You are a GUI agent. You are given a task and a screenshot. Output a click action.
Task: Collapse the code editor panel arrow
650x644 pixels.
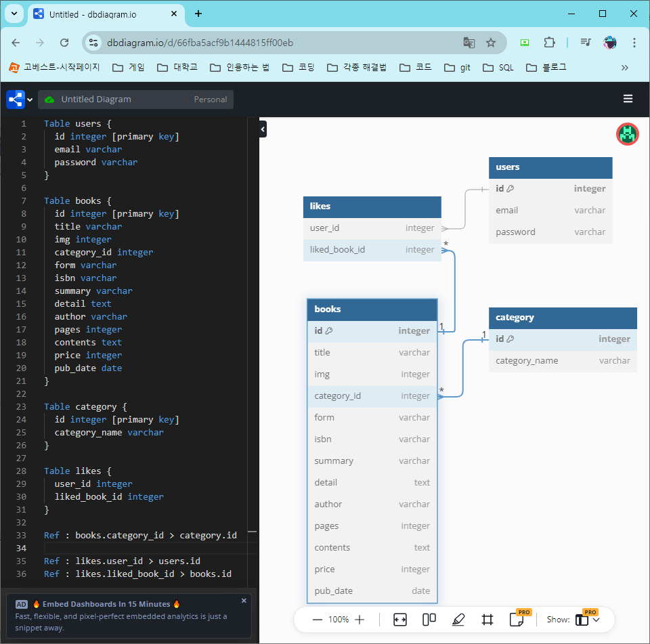[263, 129]
